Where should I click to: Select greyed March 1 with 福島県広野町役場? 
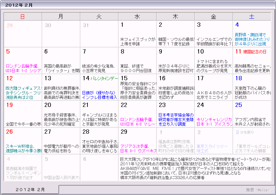176,141
